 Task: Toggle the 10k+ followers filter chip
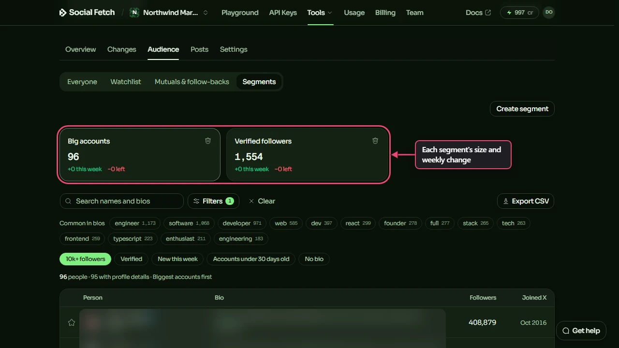(86, 259)
